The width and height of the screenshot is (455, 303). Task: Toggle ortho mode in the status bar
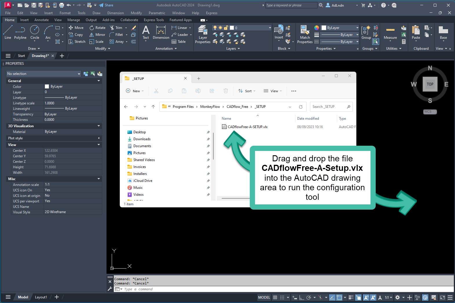[302, 297]
